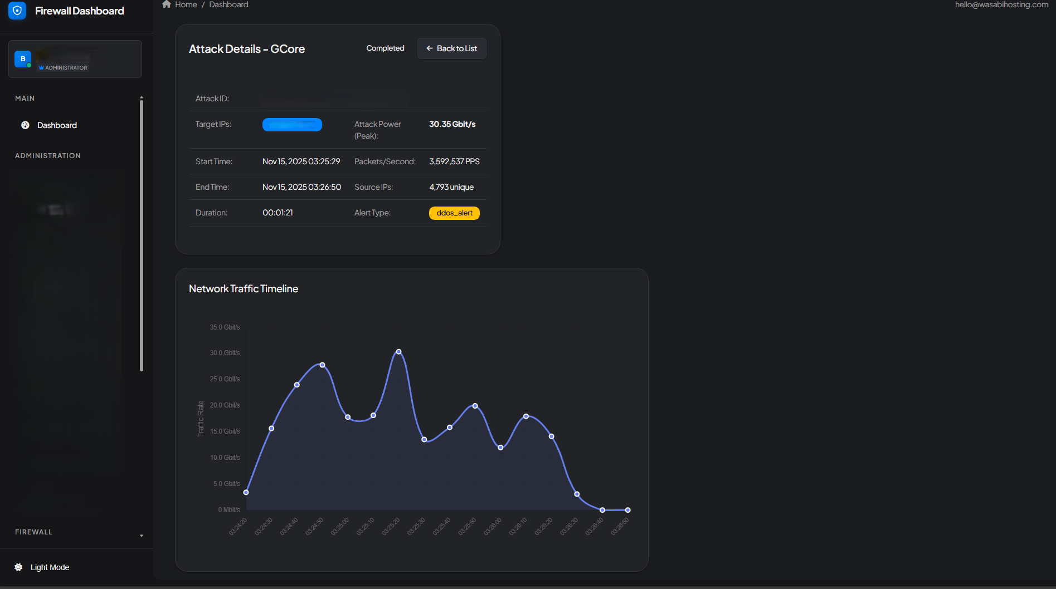
Task: Click the Start Time value Nov 15, 2025 03:25:29
Action: click(301, 161)
